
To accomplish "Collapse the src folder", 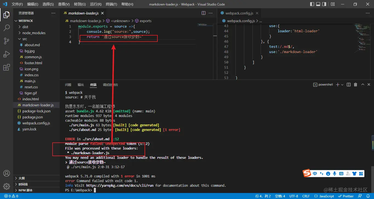I will click(36, 39).
